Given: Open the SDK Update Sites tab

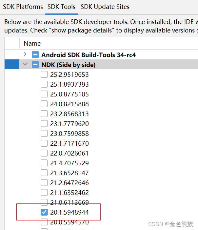Looking at the screenshot, I should (x=105, y=7).
